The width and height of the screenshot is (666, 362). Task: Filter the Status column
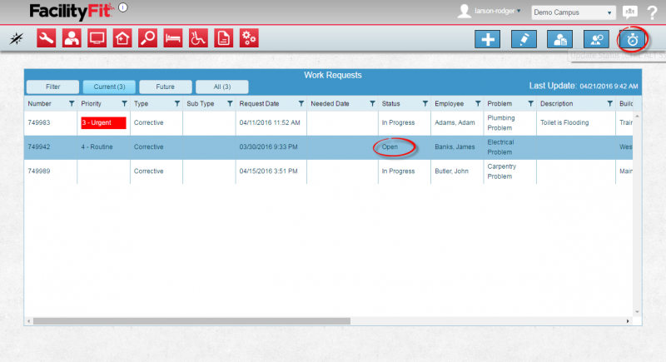[425, 103]
